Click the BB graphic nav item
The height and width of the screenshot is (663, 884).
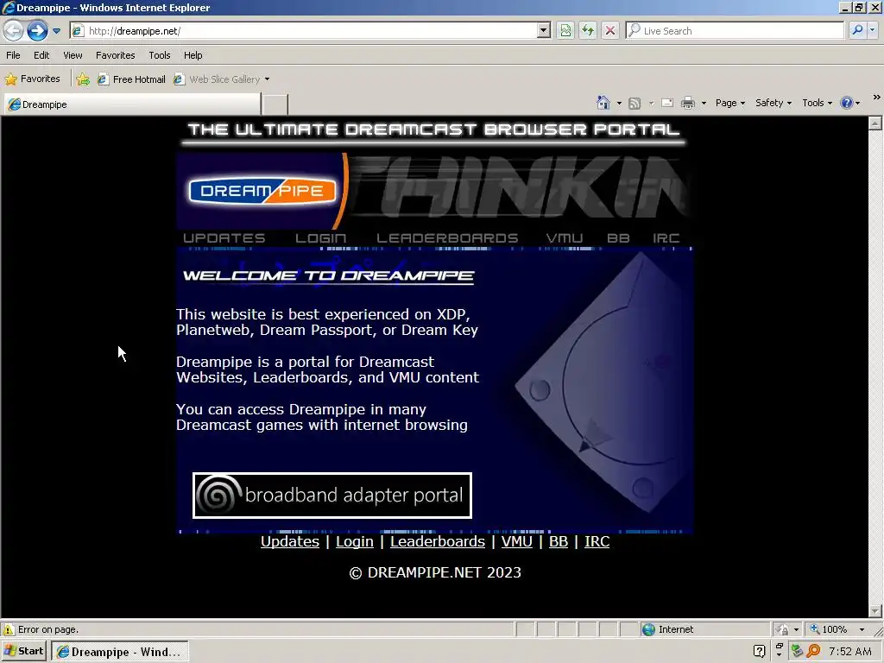[618, 238]
